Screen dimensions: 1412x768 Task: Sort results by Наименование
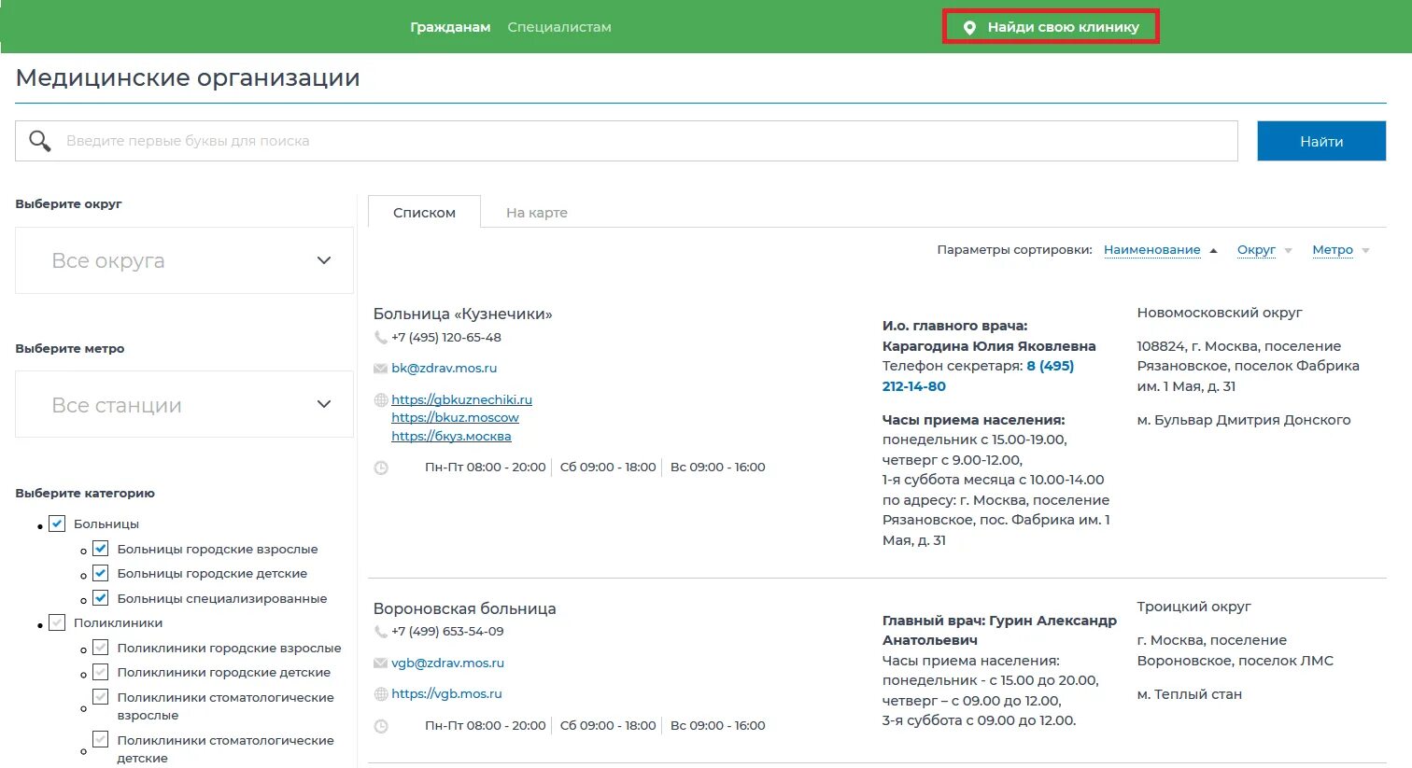tap(1151, 250)
